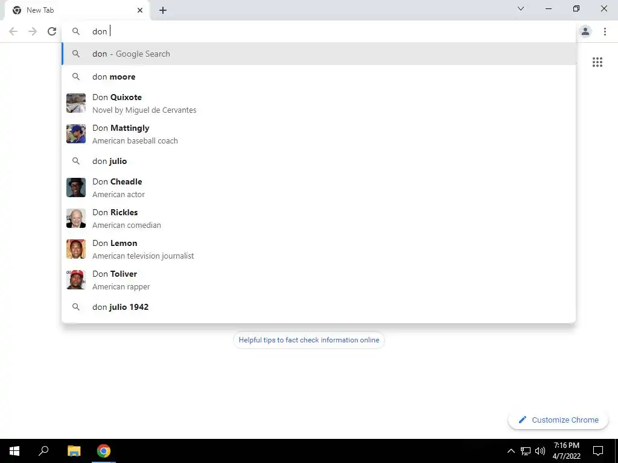Click the American actor description

pos(118,195)
